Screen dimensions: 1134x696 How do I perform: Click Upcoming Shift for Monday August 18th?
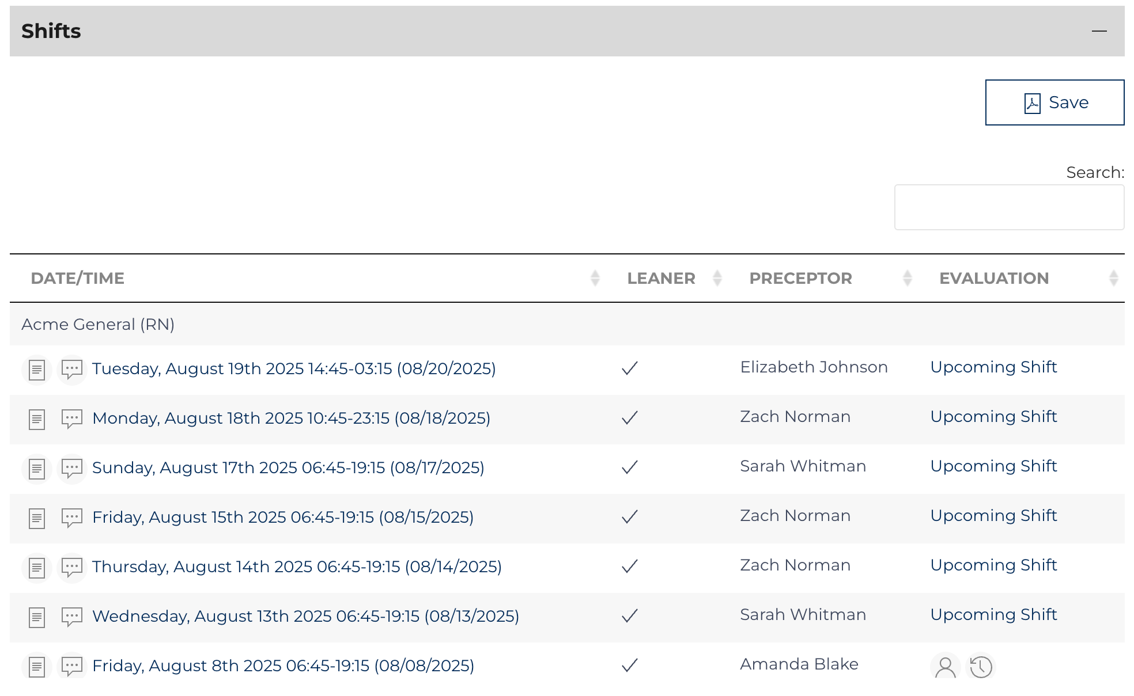993,417
